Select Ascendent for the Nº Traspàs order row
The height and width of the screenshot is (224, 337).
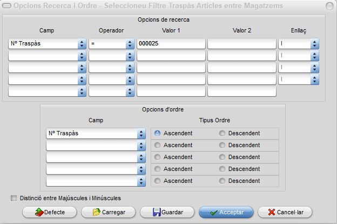click(x=157, y=133)
